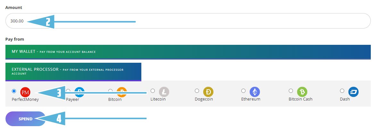Click the Ethereum text label
This screenshot has height=129, width=374.
[x=251, y=99]
